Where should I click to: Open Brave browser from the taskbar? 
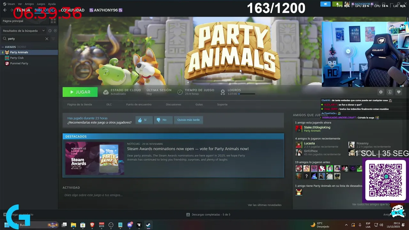tap(92, 225)
